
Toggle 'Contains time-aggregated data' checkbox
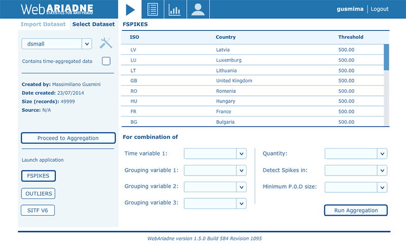coord(106,61)
